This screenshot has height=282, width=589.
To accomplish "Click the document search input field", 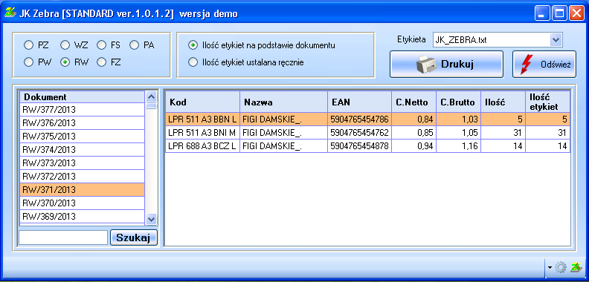I will point(63,237).
